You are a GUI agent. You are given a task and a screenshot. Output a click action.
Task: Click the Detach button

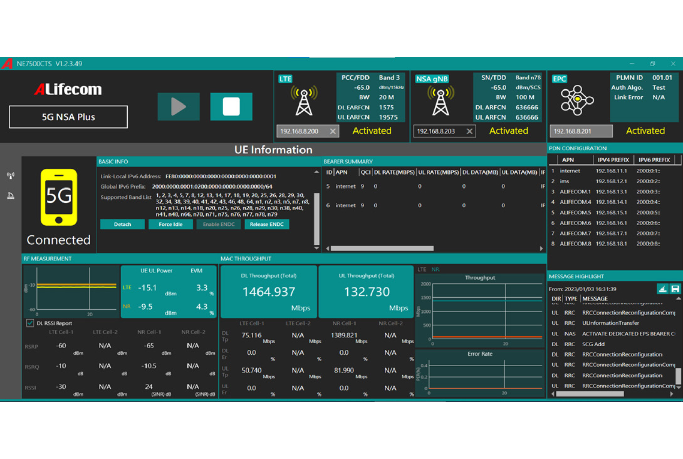[x=122, y=224]
